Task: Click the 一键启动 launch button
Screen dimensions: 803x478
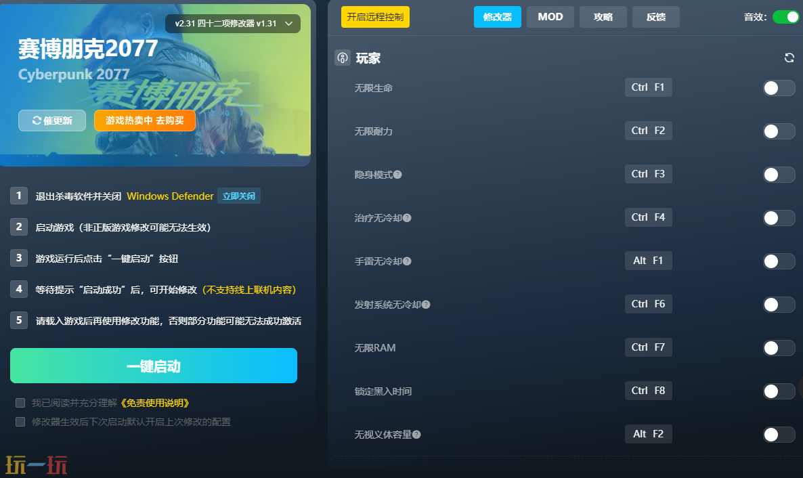Action: coord(154,366)
